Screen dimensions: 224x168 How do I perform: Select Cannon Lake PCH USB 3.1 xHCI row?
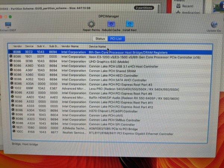pyautogui.click(x=110, y=66)
